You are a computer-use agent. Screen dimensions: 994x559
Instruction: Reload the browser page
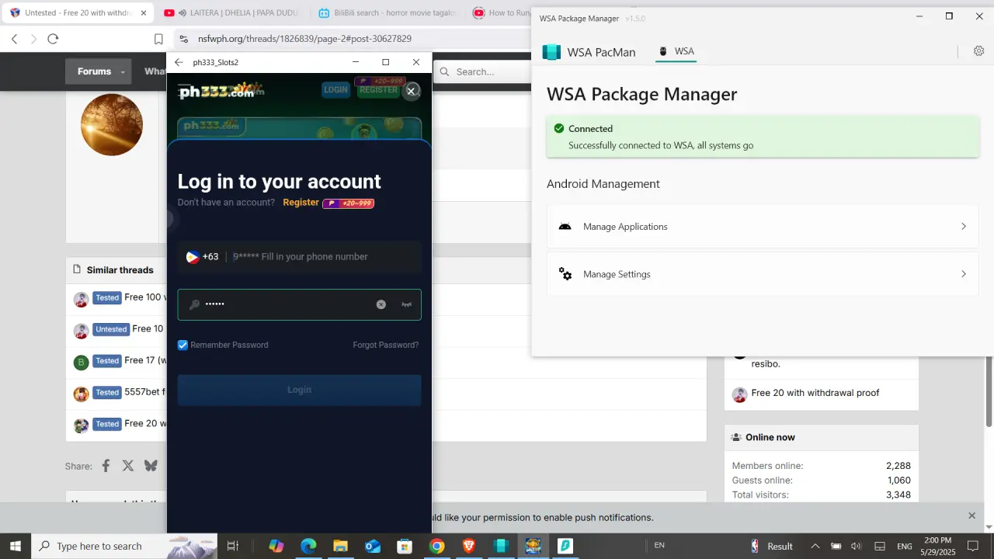pos(53,39)
